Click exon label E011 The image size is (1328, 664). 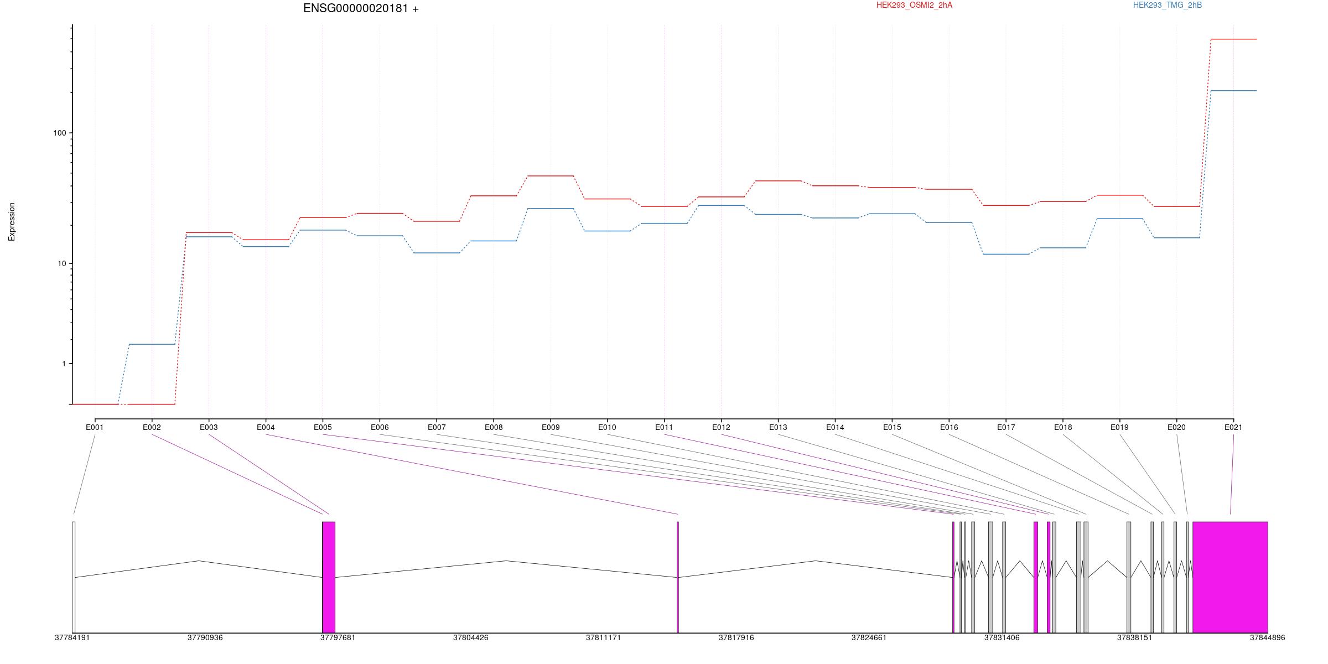pos(664,427)
